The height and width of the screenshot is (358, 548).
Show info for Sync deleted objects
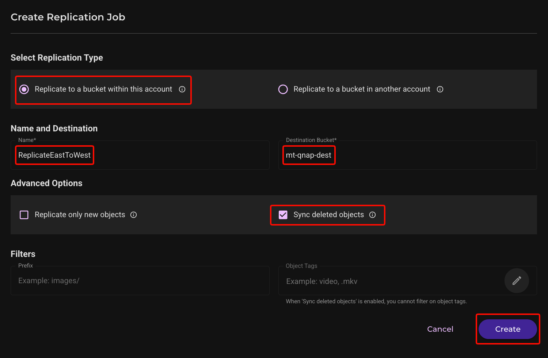click(x=373, y=215)
